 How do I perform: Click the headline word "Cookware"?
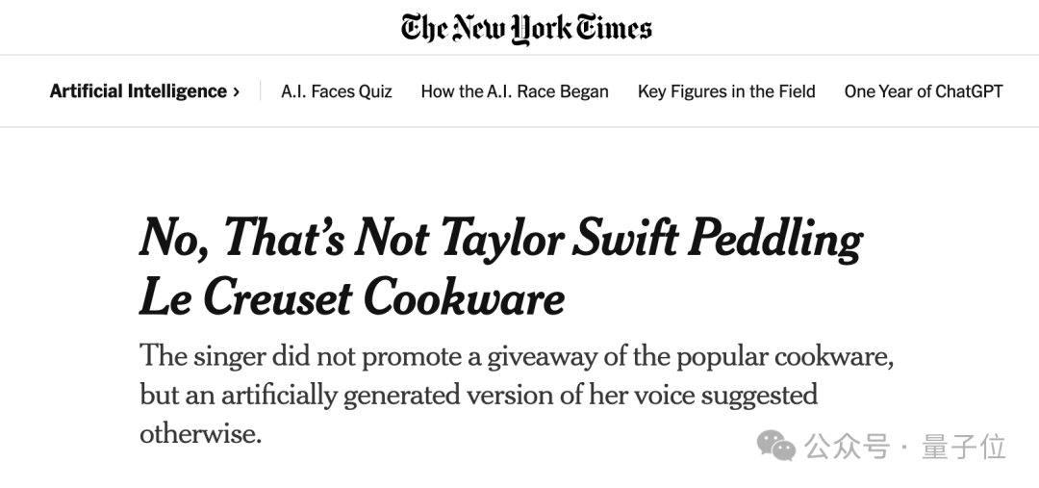465,297
